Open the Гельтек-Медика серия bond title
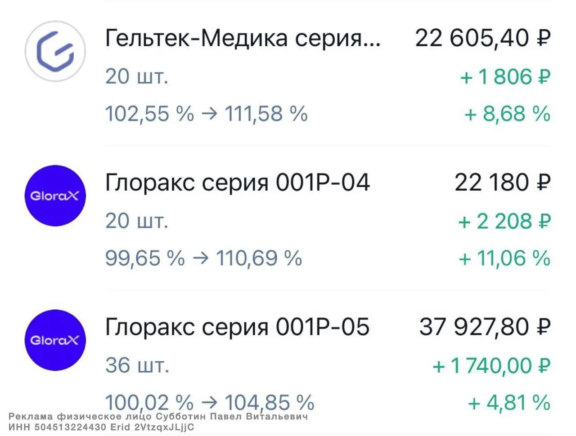Screen dimensions: 576x436 coord(243,38)
